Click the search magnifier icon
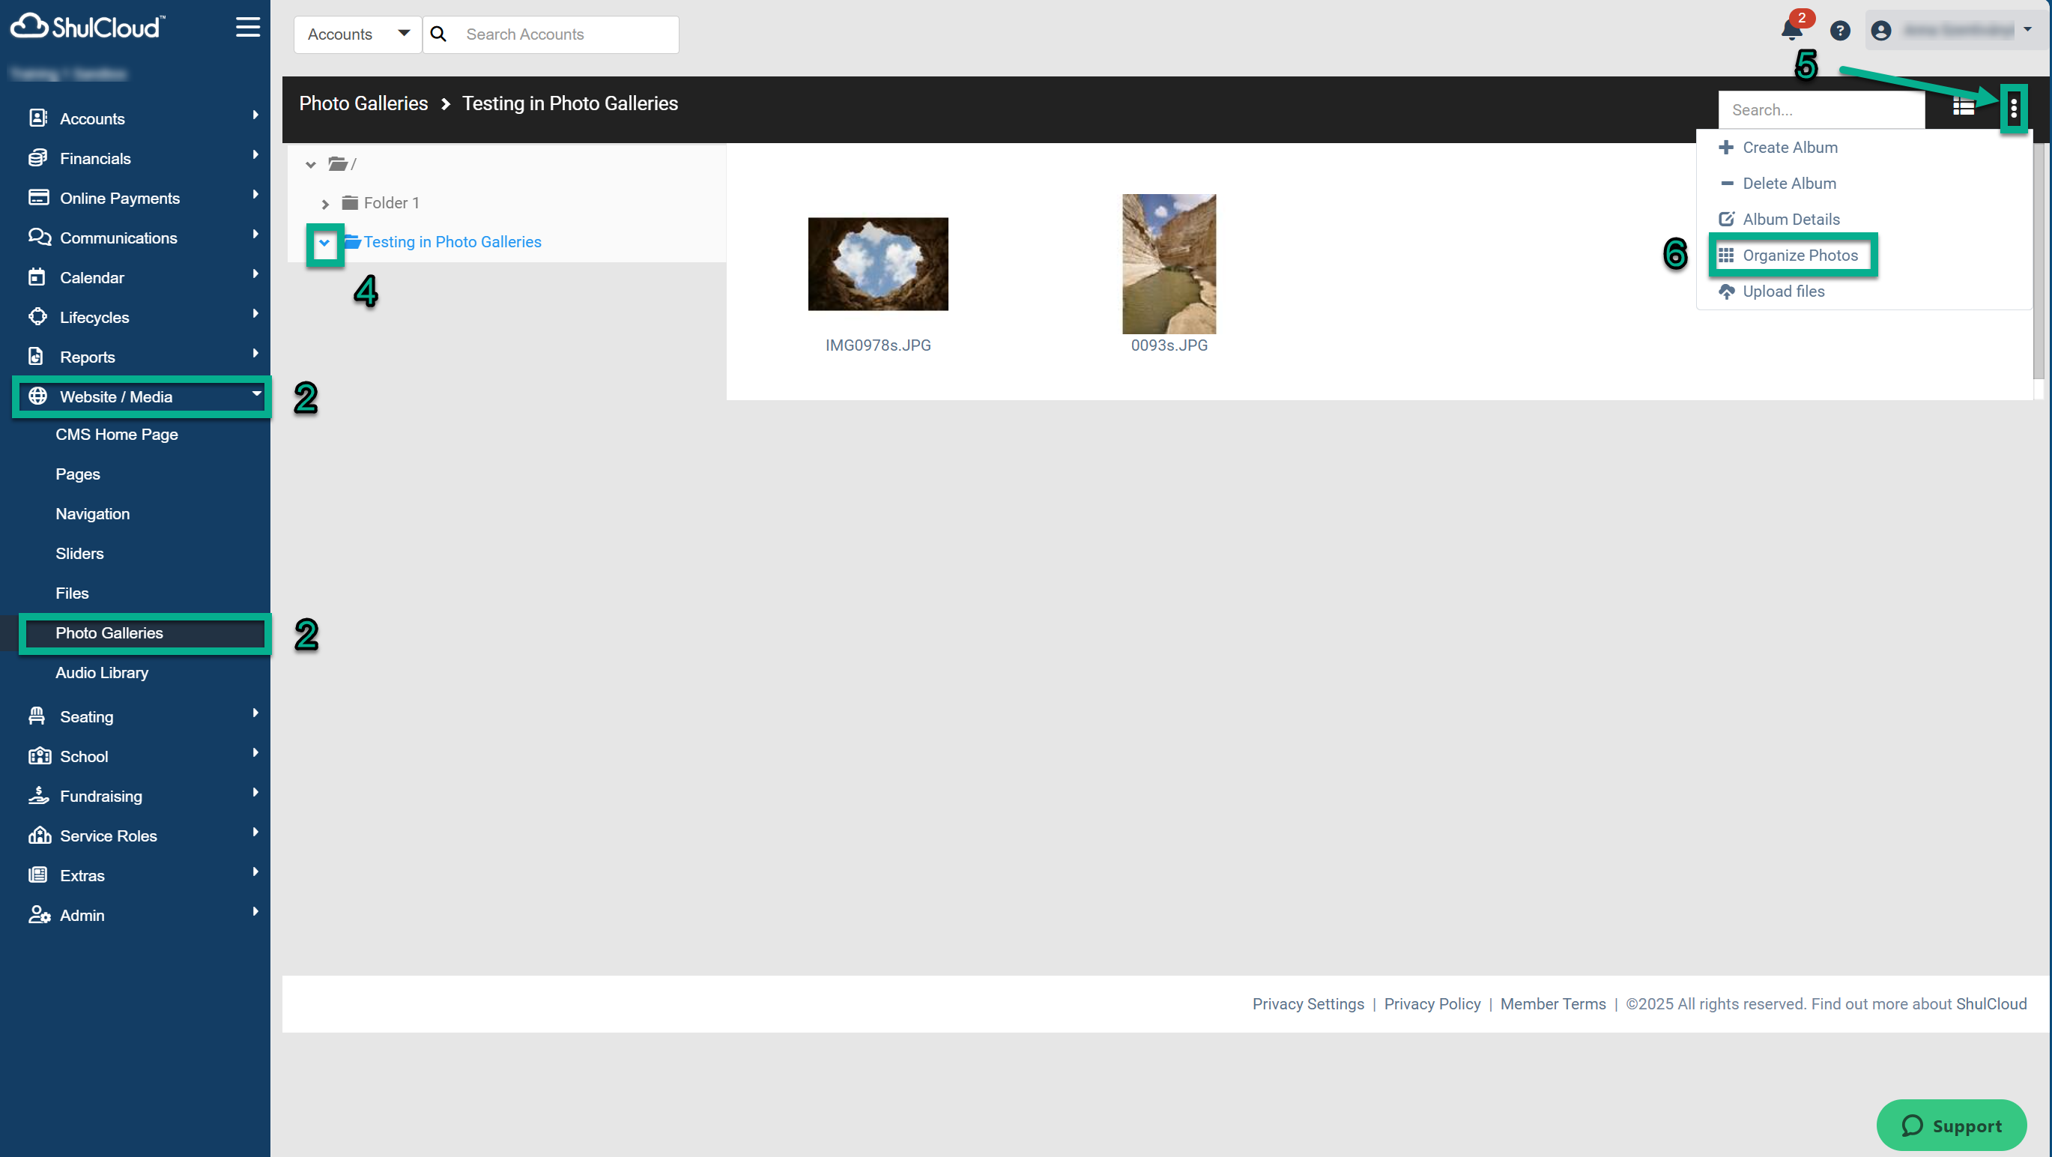 [x=438, y=34]
